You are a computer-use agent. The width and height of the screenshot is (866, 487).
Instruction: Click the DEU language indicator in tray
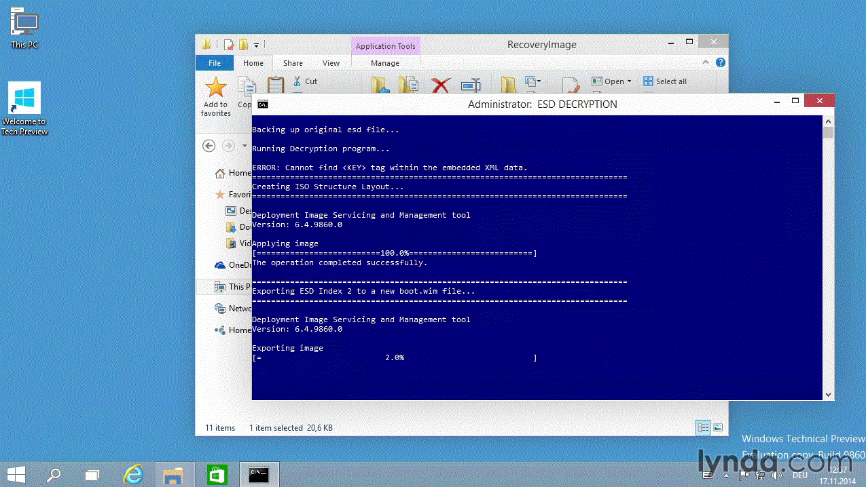[x=799, y=475]
